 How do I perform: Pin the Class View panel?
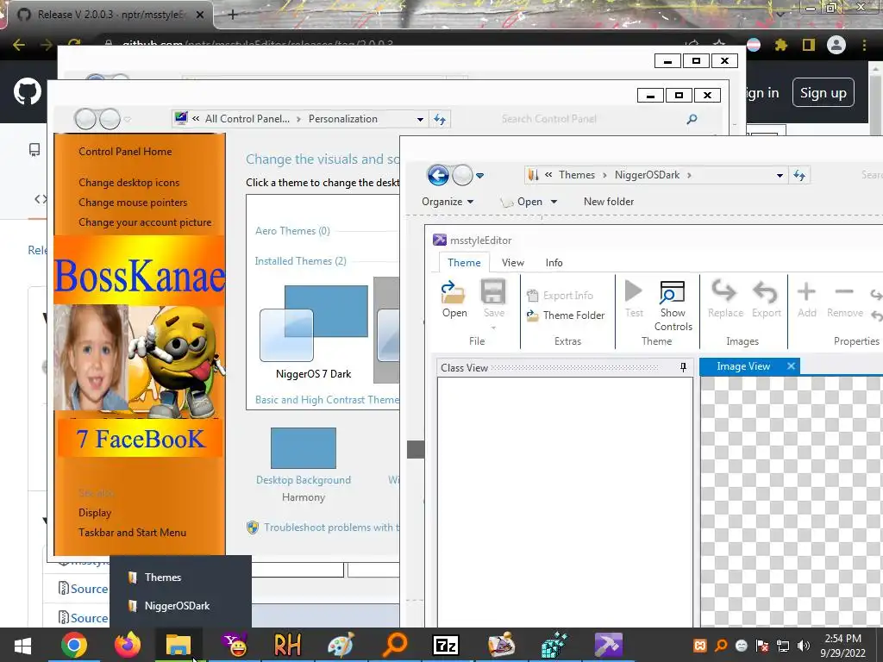click(x=683, y=367)
